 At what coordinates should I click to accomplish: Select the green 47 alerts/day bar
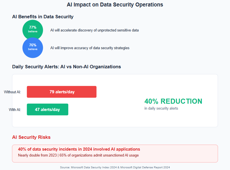point(47,110)
